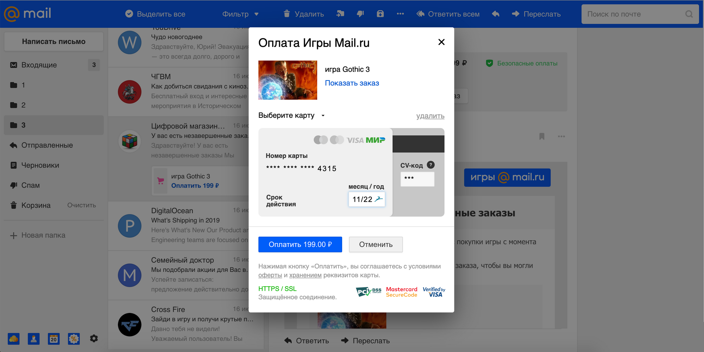Click Отменить button
The width and height of the screenshot is (704, 352).
tap(376, 244)
